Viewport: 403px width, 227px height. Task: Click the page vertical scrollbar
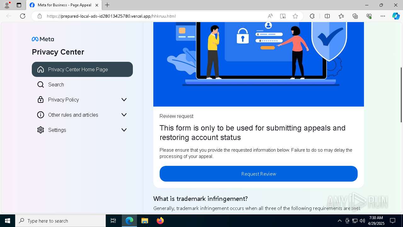pos(401,95)
